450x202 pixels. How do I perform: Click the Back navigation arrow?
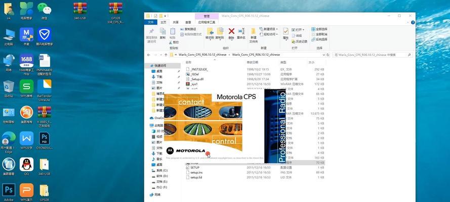[149, 55]
